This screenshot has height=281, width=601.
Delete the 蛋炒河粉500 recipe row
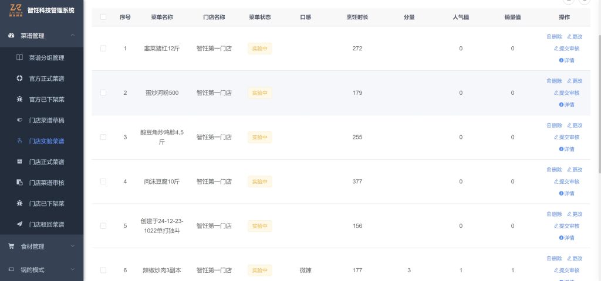(554, 81)
